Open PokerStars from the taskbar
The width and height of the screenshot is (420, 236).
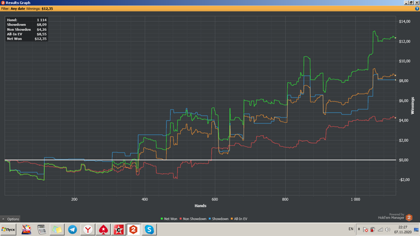(103, 229)
